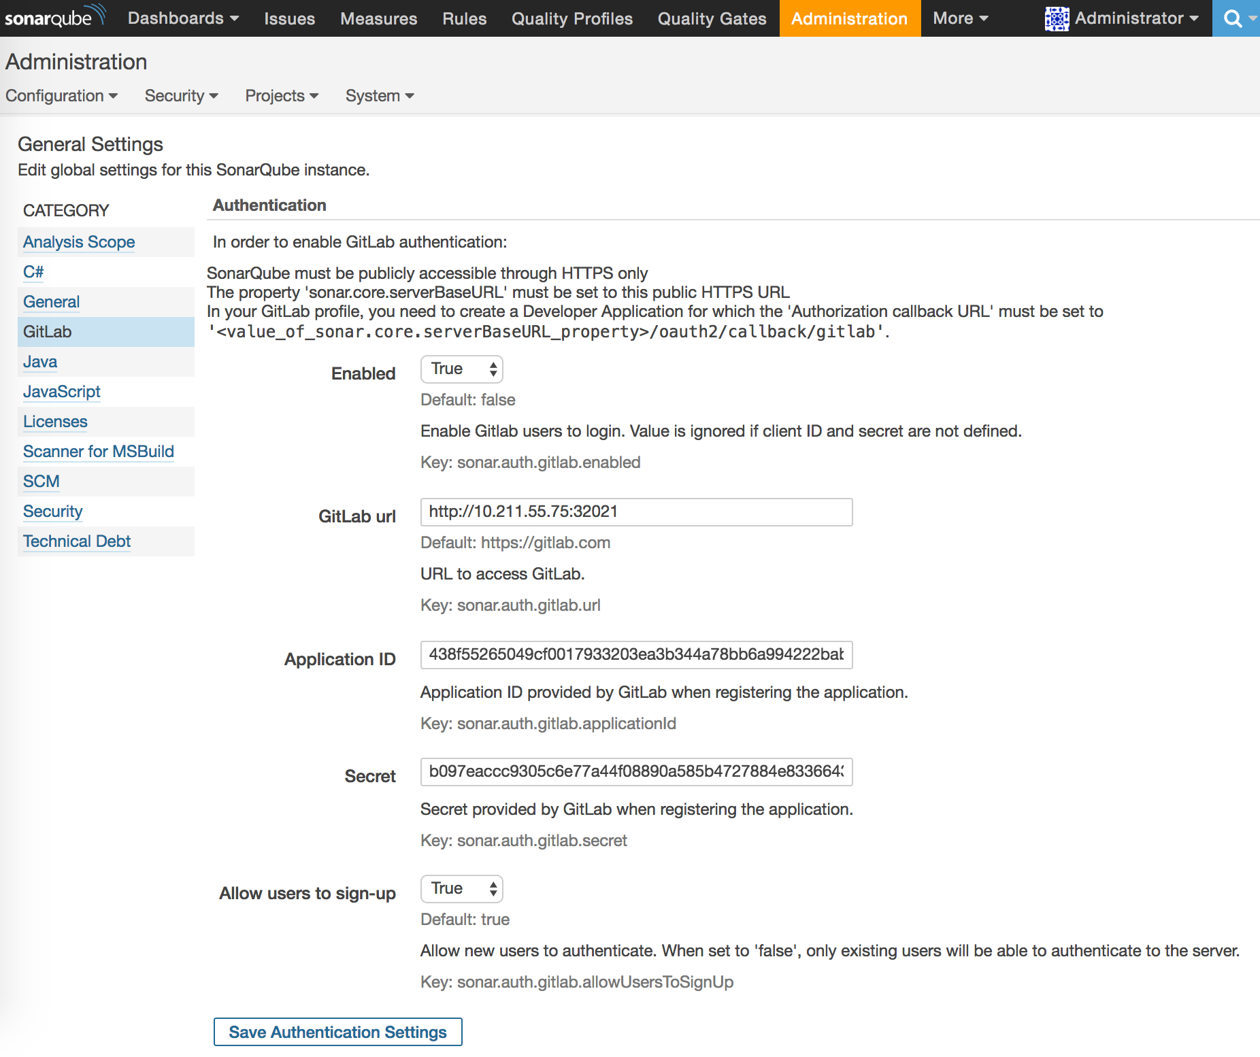
Task: Change the Allow users to sign-up dropdown
Action: click(x=462, y=889)
